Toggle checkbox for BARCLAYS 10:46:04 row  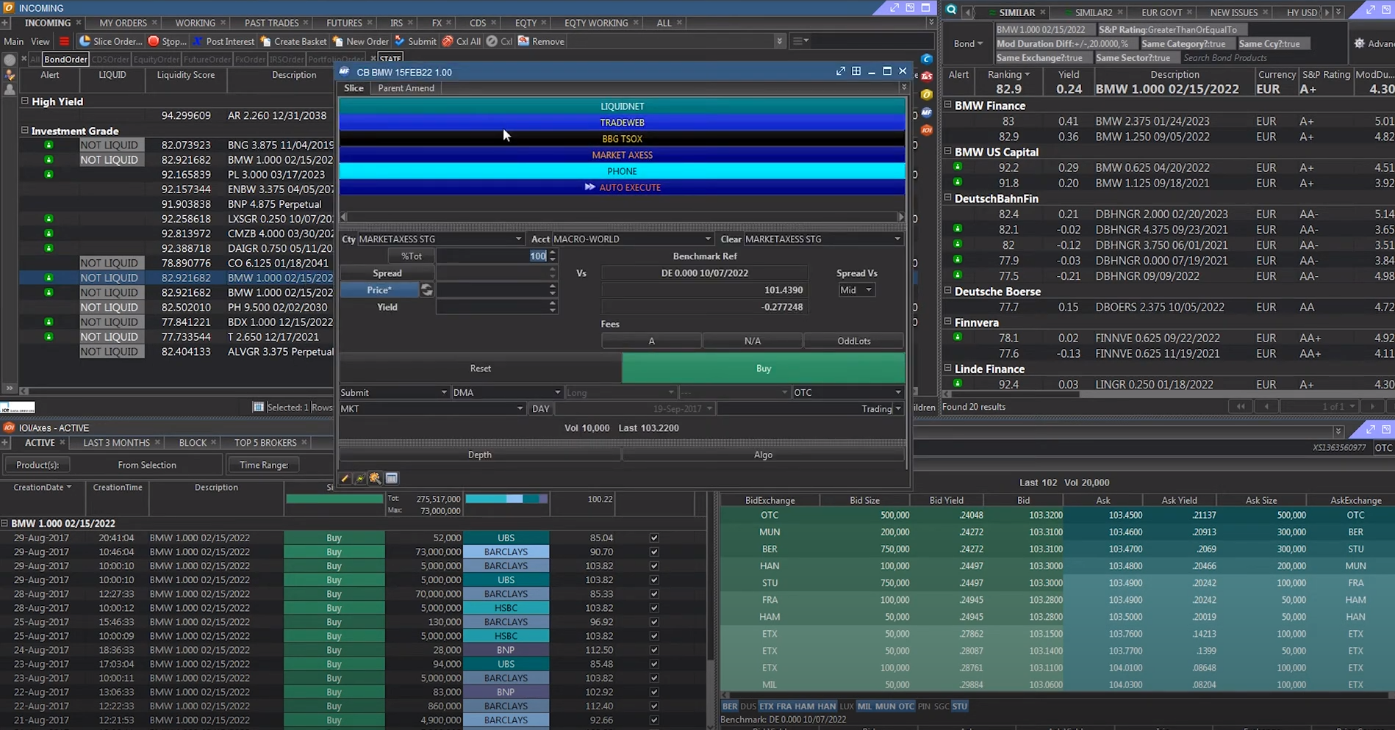click(654, 552)
